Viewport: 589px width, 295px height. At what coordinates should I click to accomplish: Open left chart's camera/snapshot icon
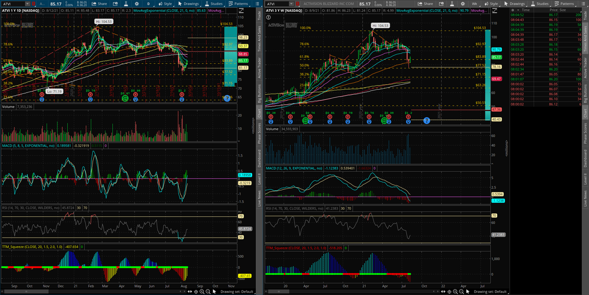tap(115, 4)
